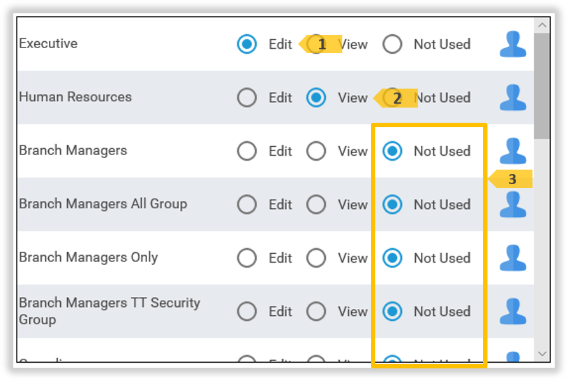Open the Branch Managers Only person icon
Screen dimensions: 568x381
coord(513,258)
